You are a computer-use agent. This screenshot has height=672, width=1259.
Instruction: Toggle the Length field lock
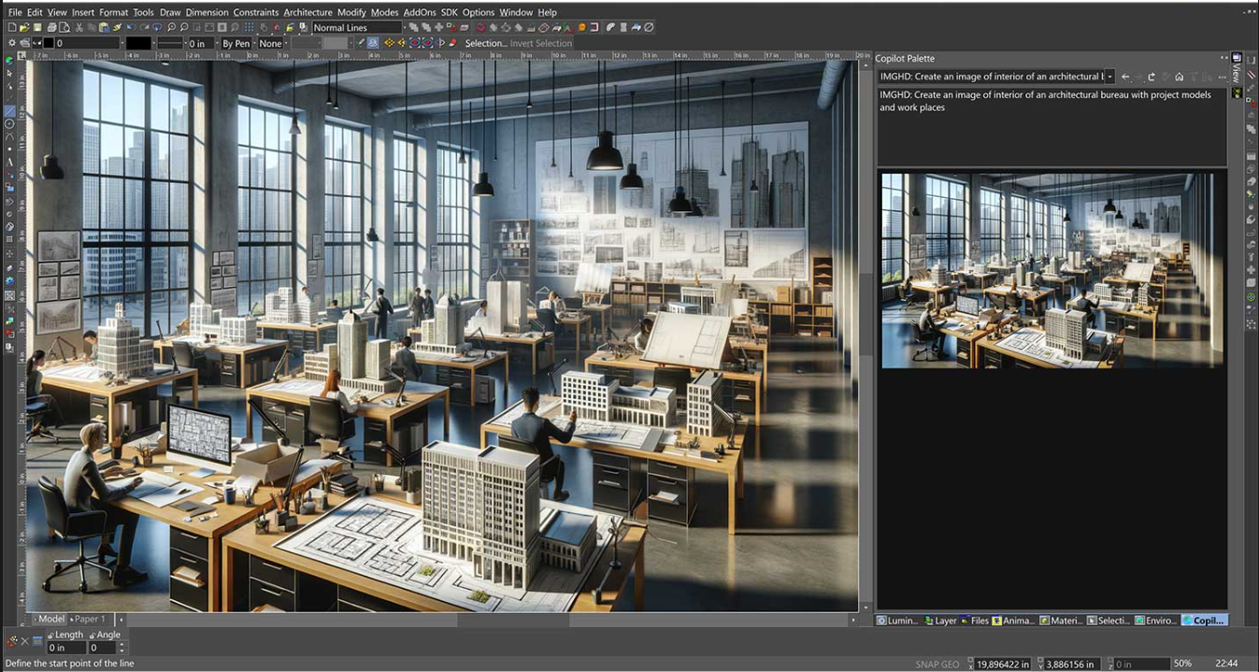pyautogui.click(x=50, y=635)
